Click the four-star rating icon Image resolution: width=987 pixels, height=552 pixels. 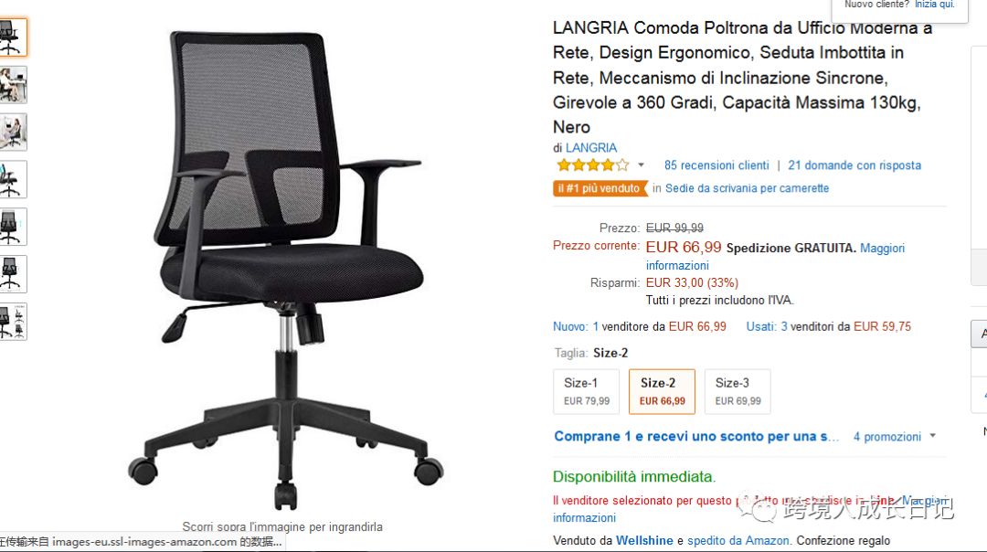[593, 165]
